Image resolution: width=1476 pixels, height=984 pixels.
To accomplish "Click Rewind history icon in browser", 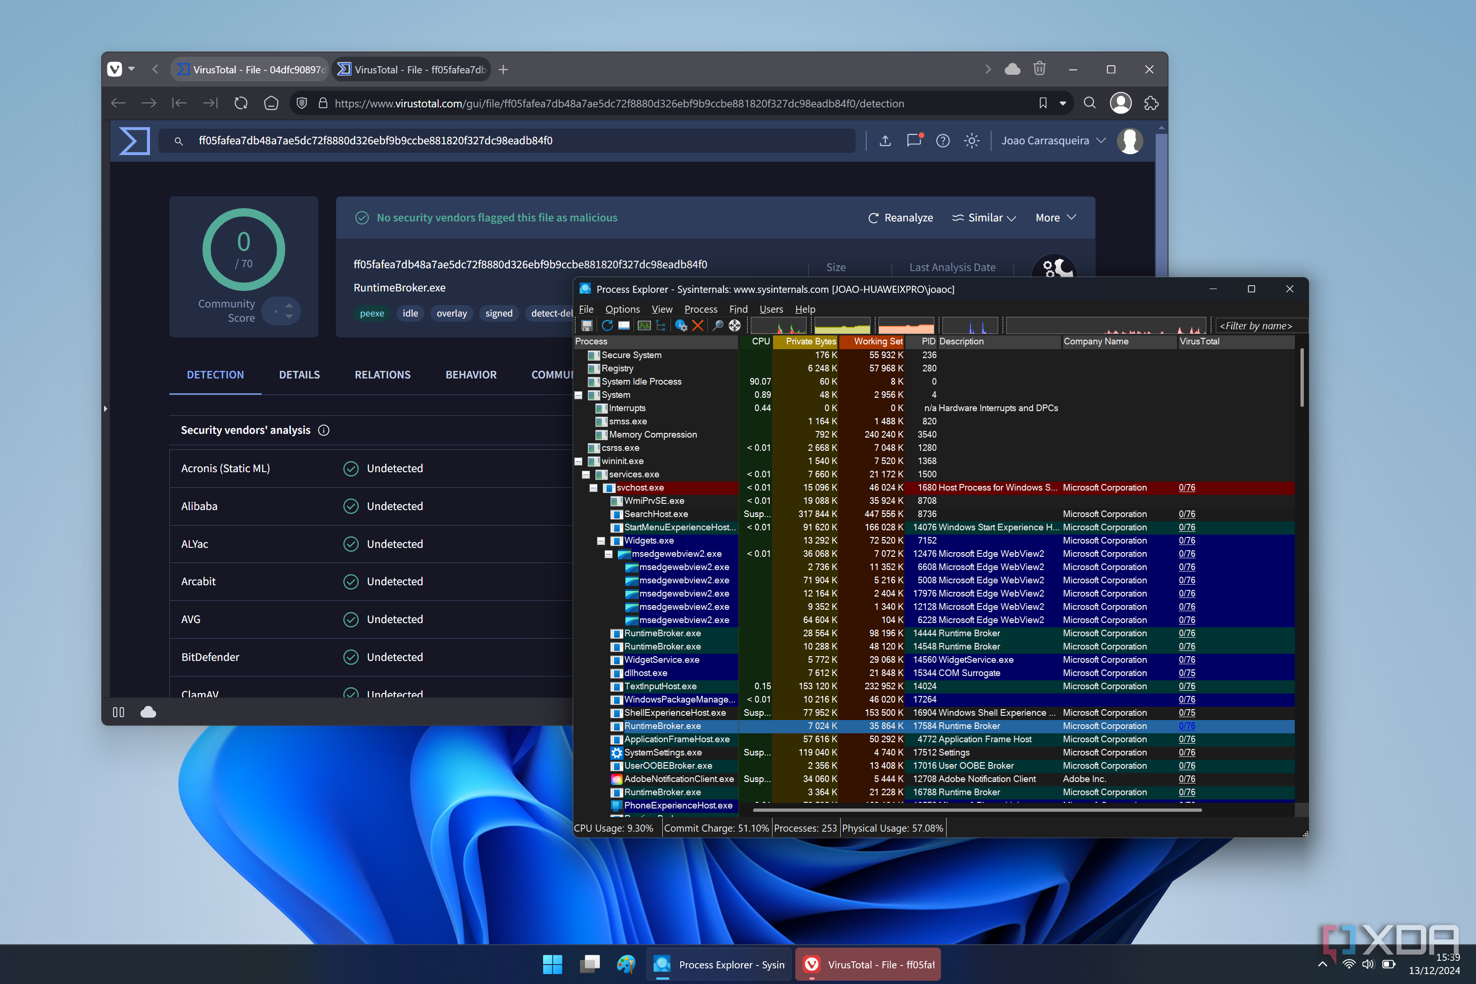I will pyautogui.click(x=179, y=103).
